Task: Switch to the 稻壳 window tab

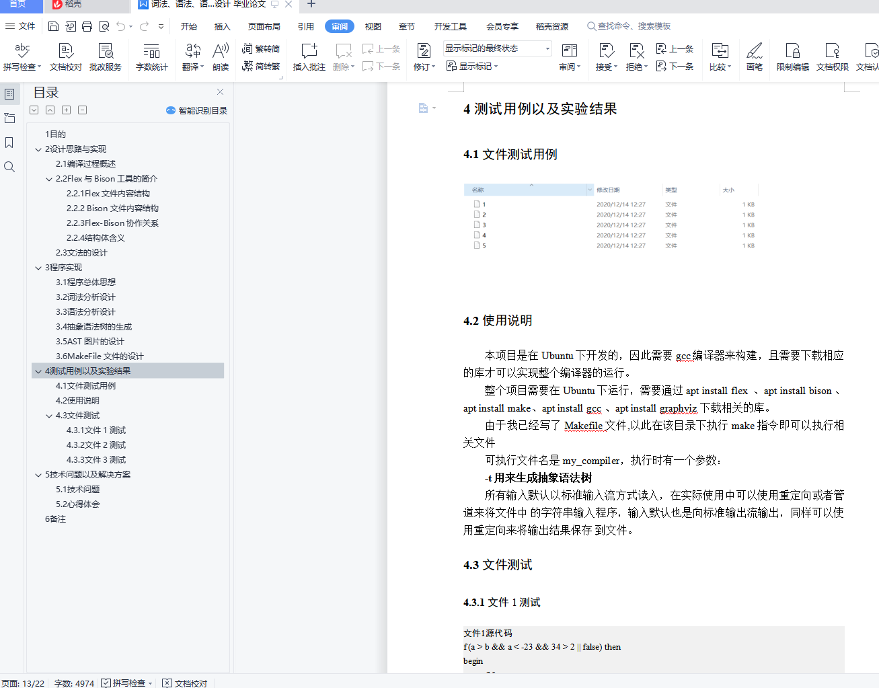Action: click(x=86, y=5)
